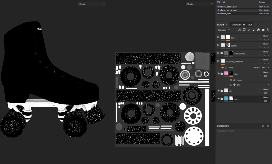The image size is (272, 164).
Task: Delete the selected layer using the trash icon
Action: (268, 30)
